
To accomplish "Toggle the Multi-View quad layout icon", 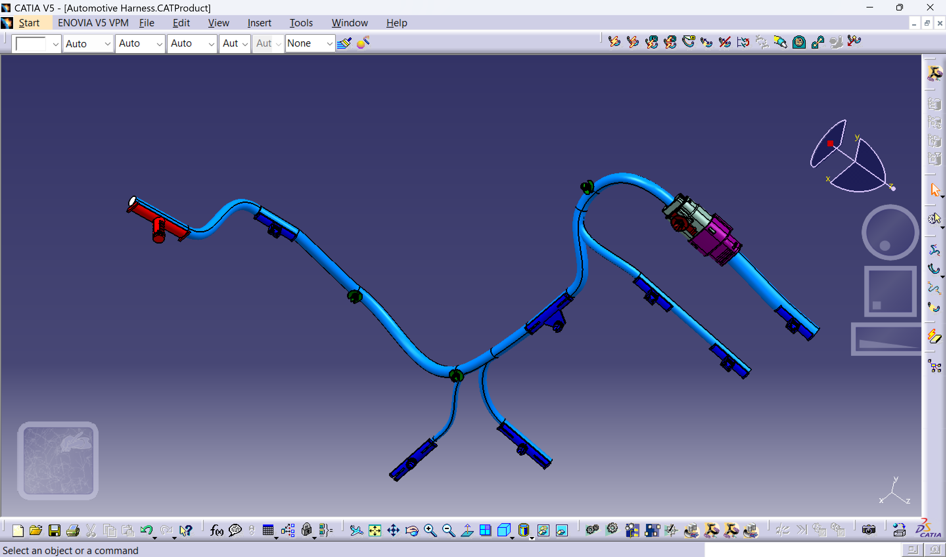I will click(x=485, y=530).
